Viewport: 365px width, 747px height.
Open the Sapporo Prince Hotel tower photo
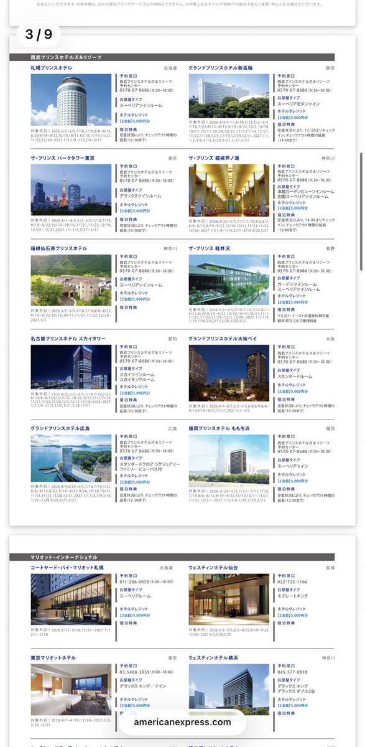[x=72, y=100]
